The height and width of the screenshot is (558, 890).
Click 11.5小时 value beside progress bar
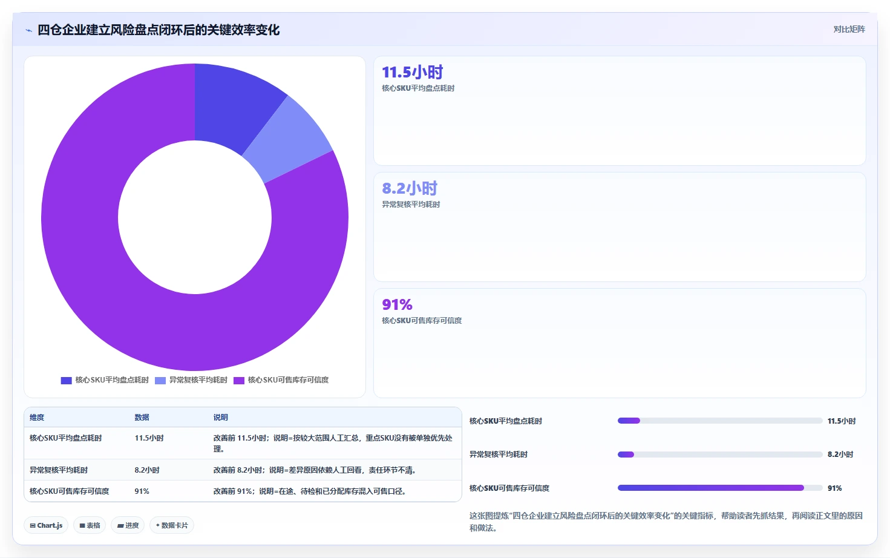[842, 421]
